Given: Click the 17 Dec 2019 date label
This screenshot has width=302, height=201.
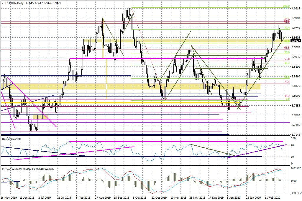Looking at the screenshot, I should coord(216,197).
